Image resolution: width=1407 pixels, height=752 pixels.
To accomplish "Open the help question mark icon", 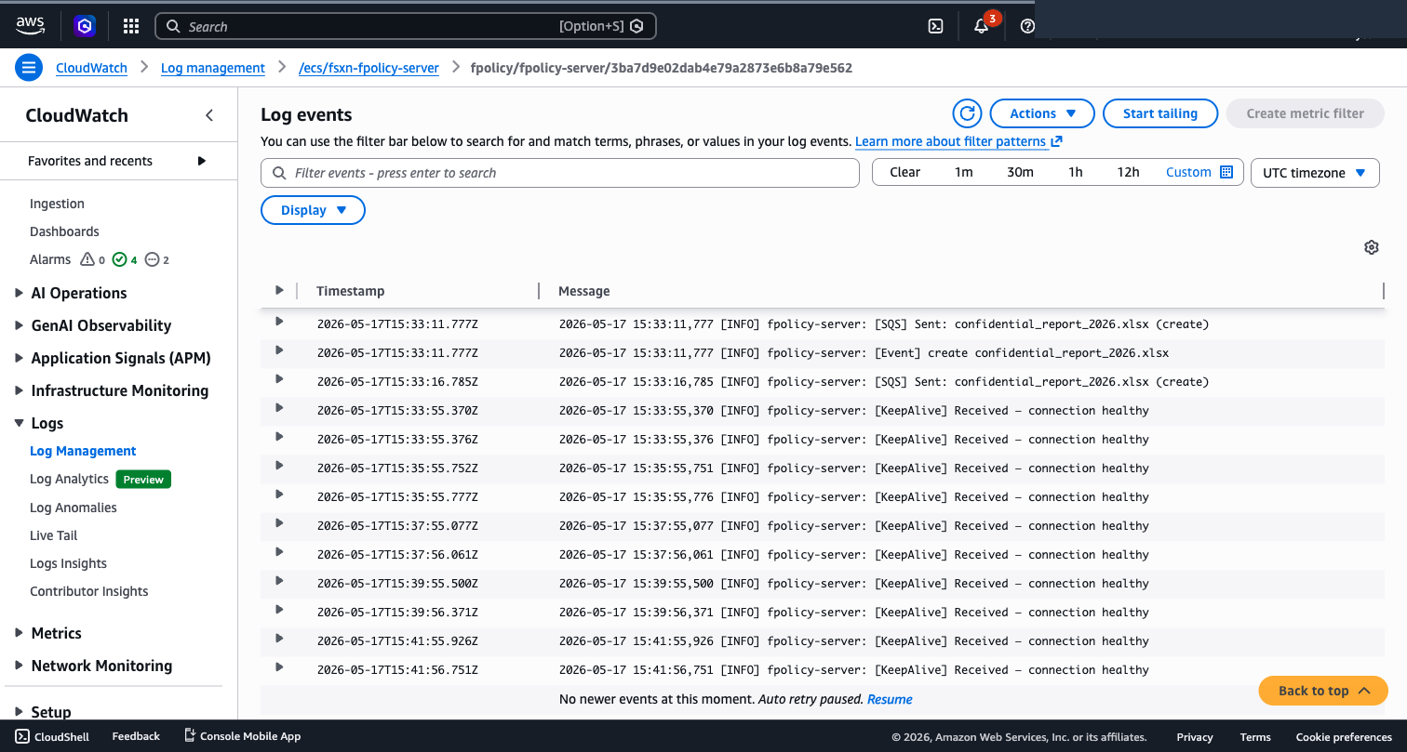I will click(1027, 26).
